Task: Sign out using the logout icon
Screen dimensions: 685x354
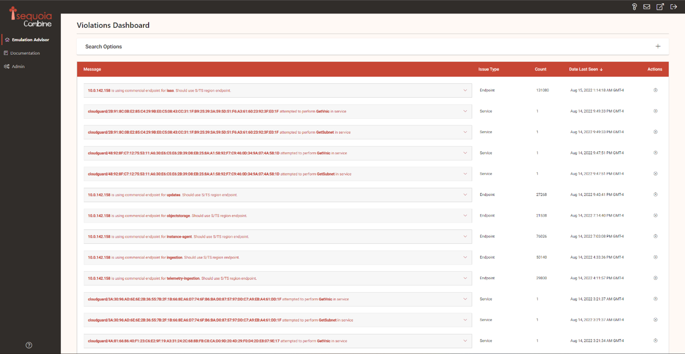Action: pos(674,7)
